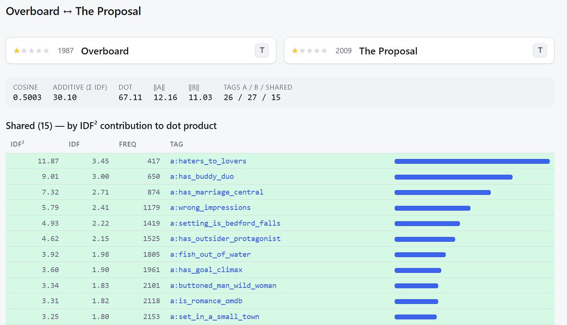Select frequency 1179 in wrong_impressions row

151,208
